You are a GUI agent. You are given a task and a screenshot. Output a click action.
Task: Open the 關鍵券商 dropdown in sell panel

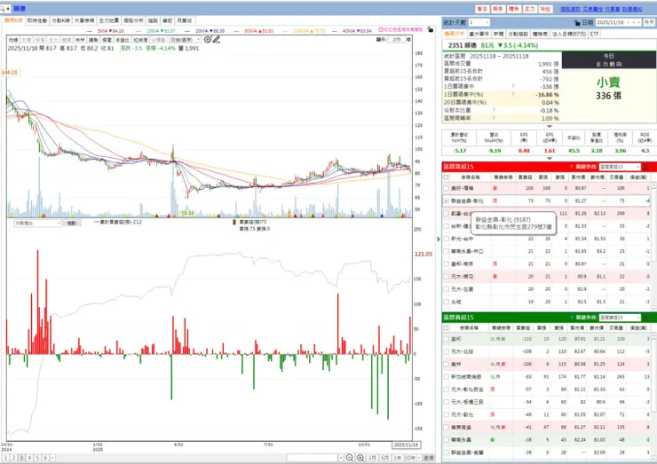point(620,318)
